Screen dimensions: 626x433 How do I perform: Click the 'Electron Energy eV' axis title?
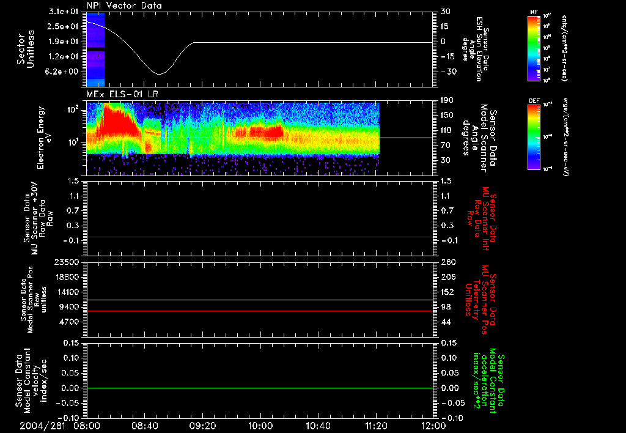(43, 138)
